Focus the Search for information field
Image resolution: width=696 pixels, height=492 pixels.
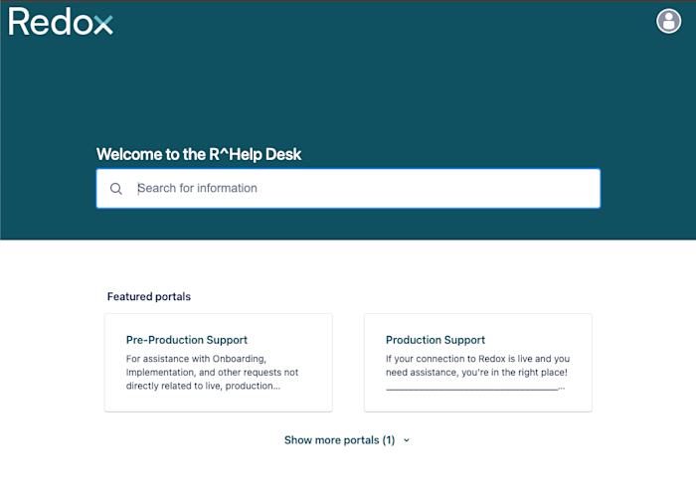pos(348,189)
